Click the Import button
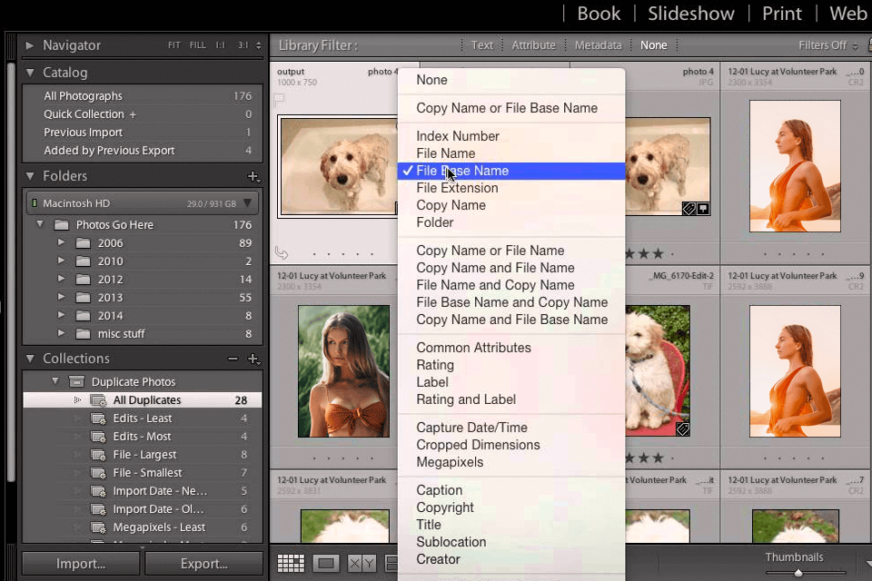Image resolution: width=872 pixels, height=581 pixels. pyautogui.click(x=80, y=563)
